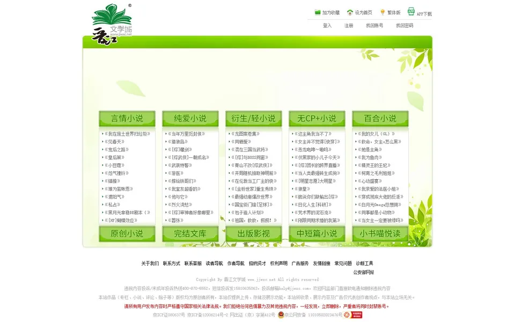Open novel 《小豆蔻》
The width and height of the screenshot is (515, 322).
click(114, 165)
